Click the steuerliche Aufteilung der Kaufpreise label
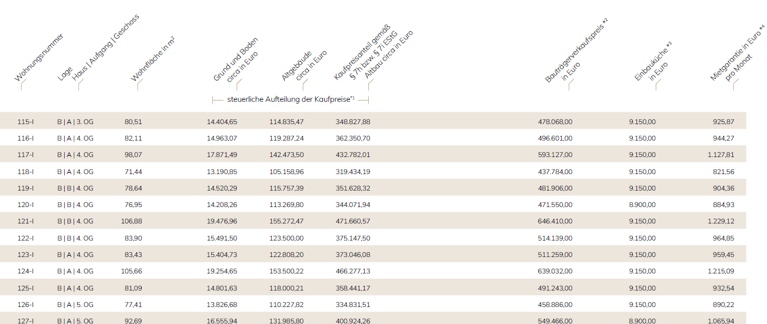 [291, 100]
